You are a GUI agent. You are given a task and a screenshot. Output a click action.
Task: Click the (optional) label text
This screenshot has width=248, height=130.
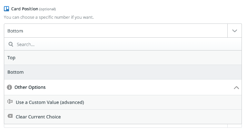pos(47,9)
